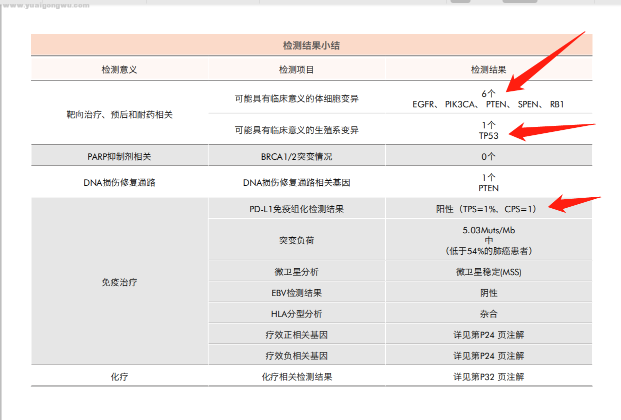Click the 检测结果小结 table title
The height and width of the screenshot is (420, 621).
[311, 45]
